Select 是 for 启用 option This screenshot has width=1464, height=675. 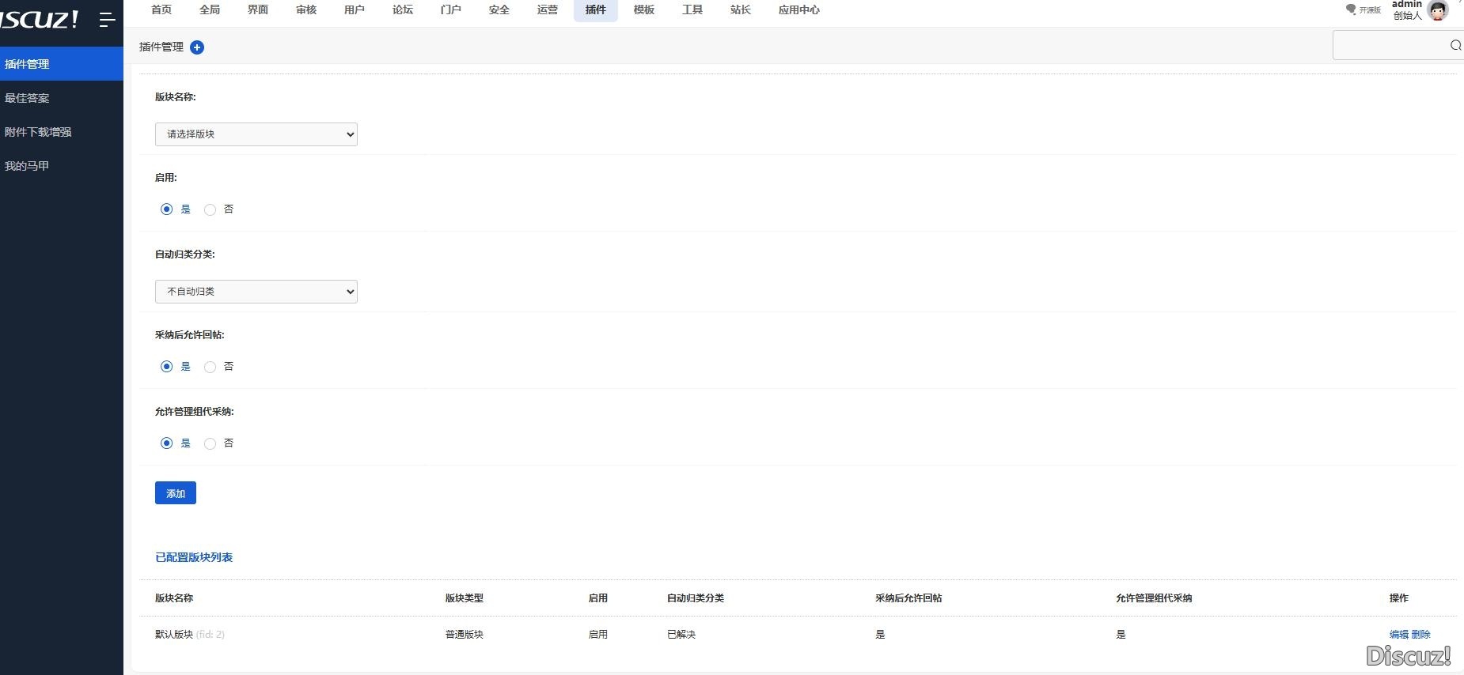tap(166, 209)
